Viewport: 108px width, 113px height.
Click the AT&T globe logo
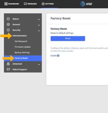pyautogui.click(x=82, y=4)
